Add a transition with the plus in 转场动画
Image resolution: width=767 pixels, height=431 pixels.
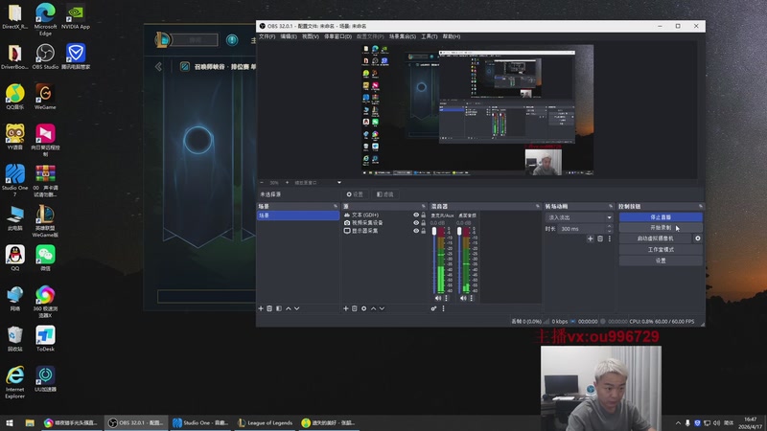(591, 238)
